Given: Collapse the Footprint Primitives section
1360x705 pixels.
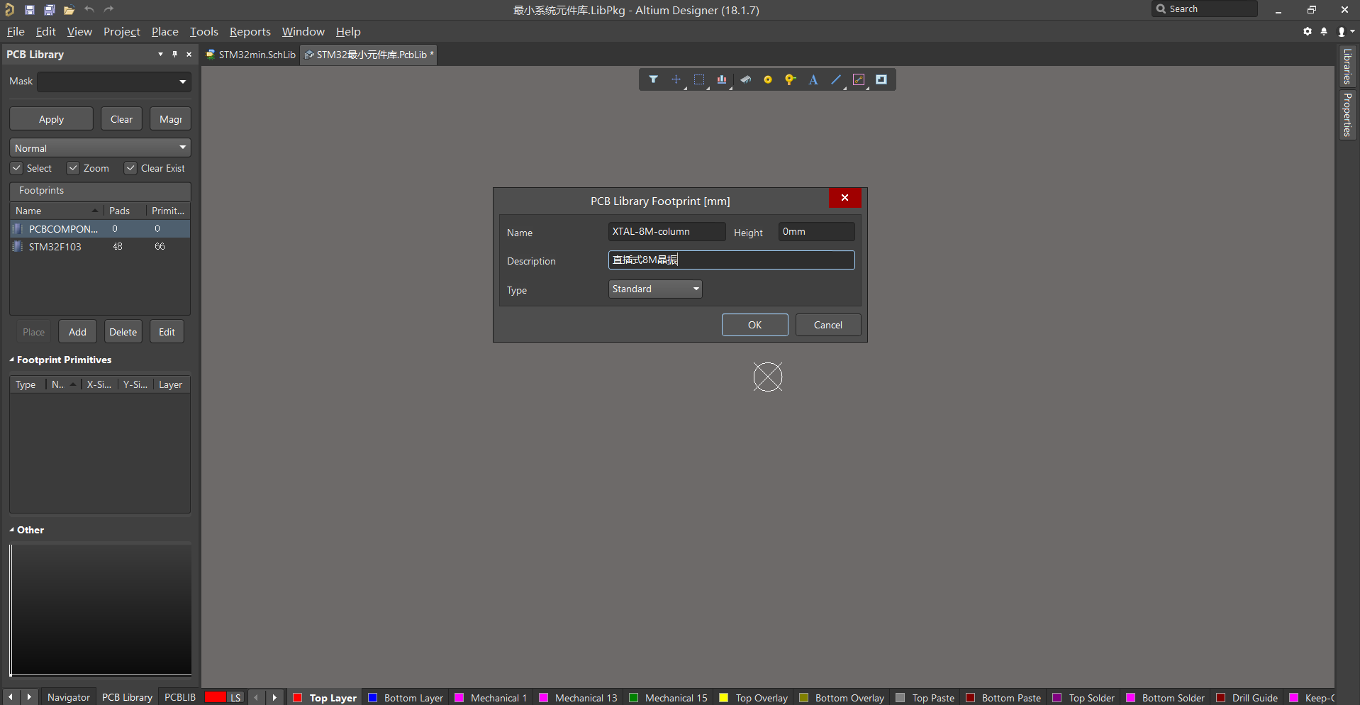Looking at the screenshot, I should pos(12,360).
